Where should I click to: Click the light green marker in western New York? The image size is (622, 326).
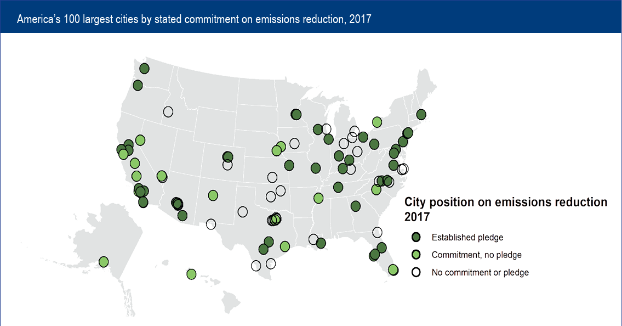377,121
